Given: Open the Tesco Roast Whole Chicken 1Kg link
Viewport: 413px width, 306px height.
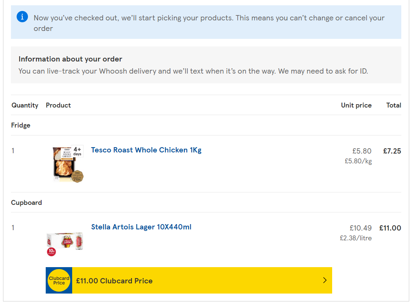Looking at the screenshot, I should point(146,150).
